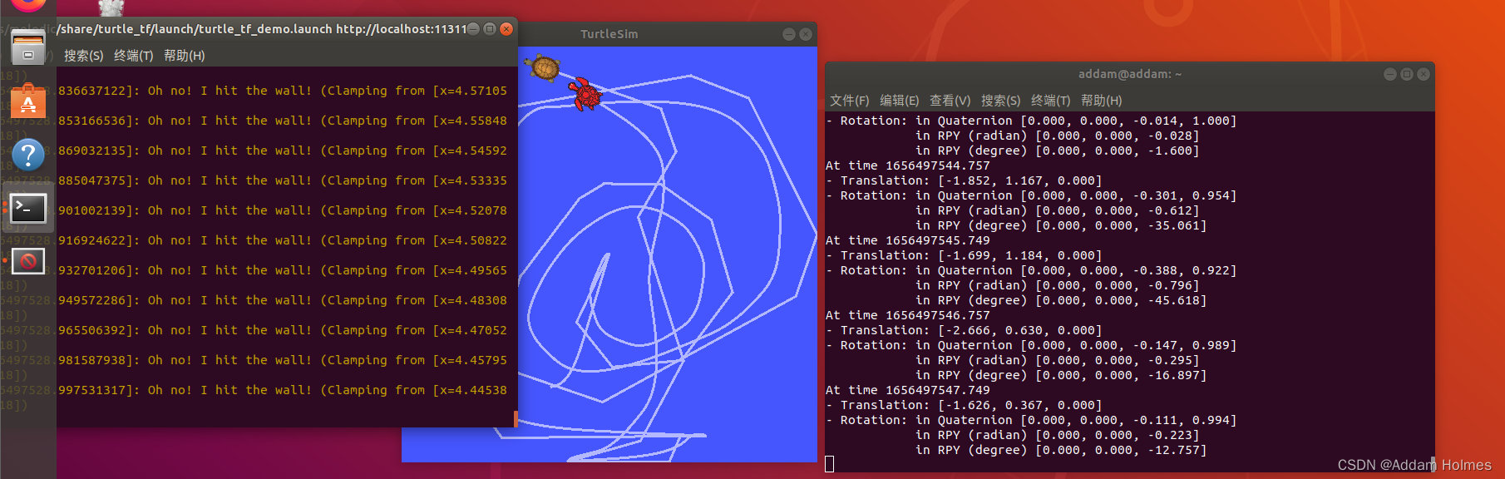Image resolution: width=1505 pixels, height=479 pixels.
Task: Maximize the addam@addam terminal window
Action: [x=1406, y=74]
